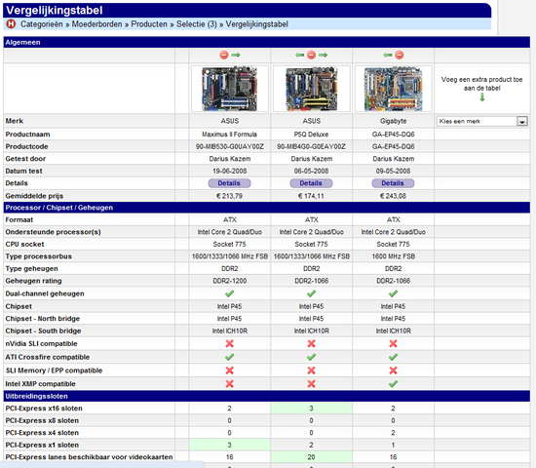Viewport: 536px width, 468px height.
Task: Go to Categorieën in the breadcrumb
Action: (42, 24)
